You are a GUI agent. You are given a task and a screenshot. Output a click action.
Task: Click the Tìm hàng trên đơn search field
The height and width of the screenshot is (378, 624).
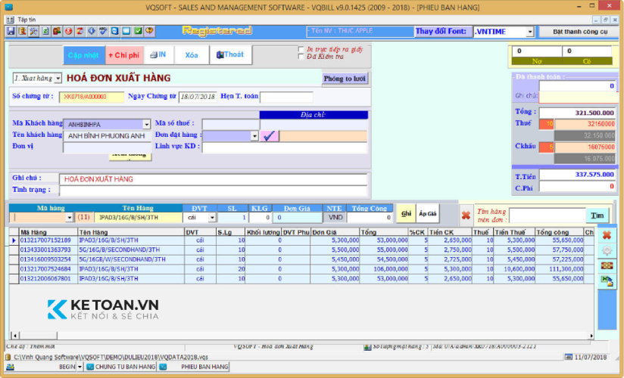coord(546,215)
